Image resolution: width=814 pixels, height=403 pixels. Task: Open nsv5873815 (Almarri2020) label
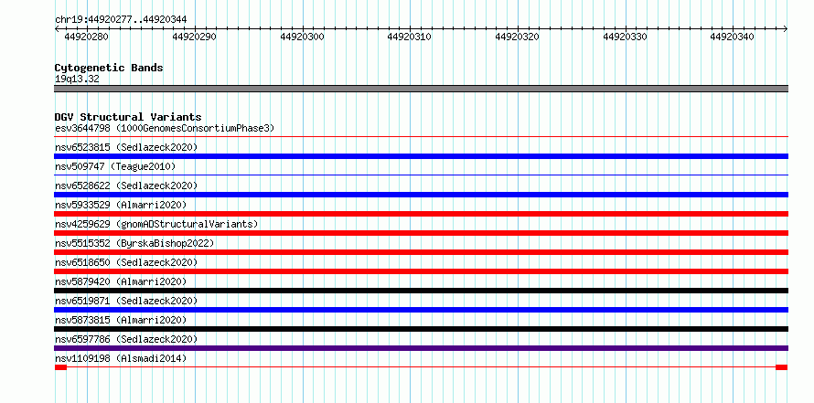click(x=121, y=320)
